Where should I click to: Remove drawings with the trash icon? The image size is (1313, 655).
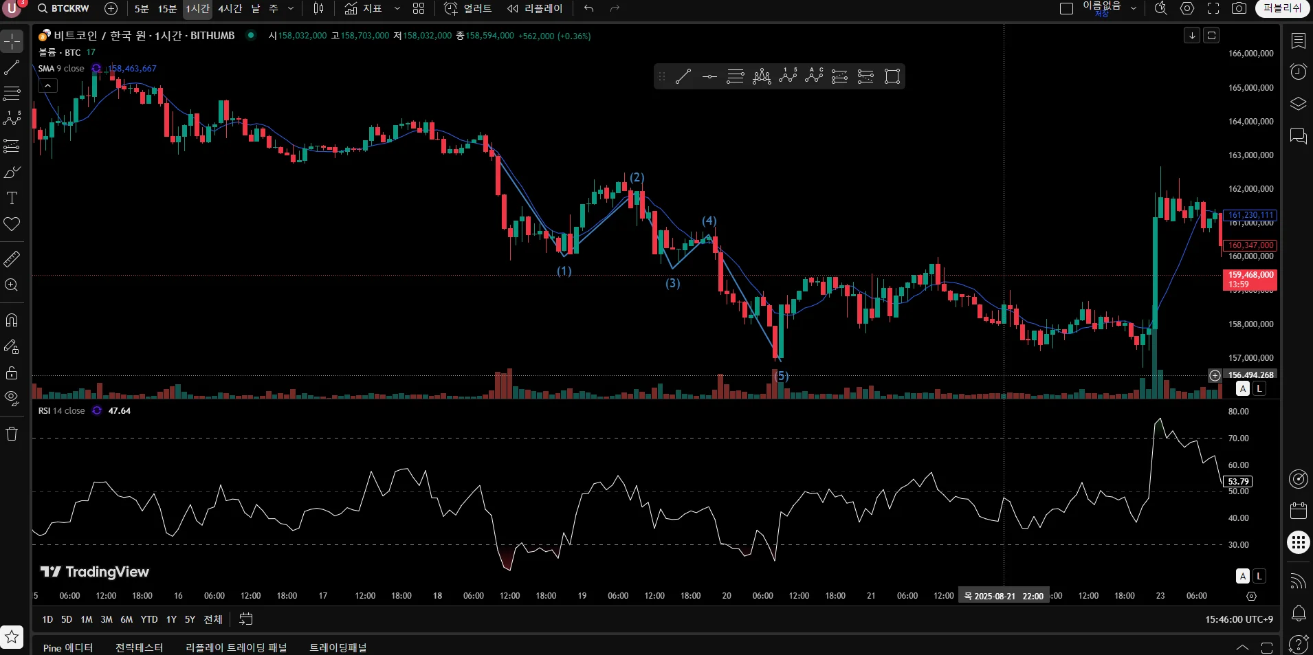tap(12, 434)
